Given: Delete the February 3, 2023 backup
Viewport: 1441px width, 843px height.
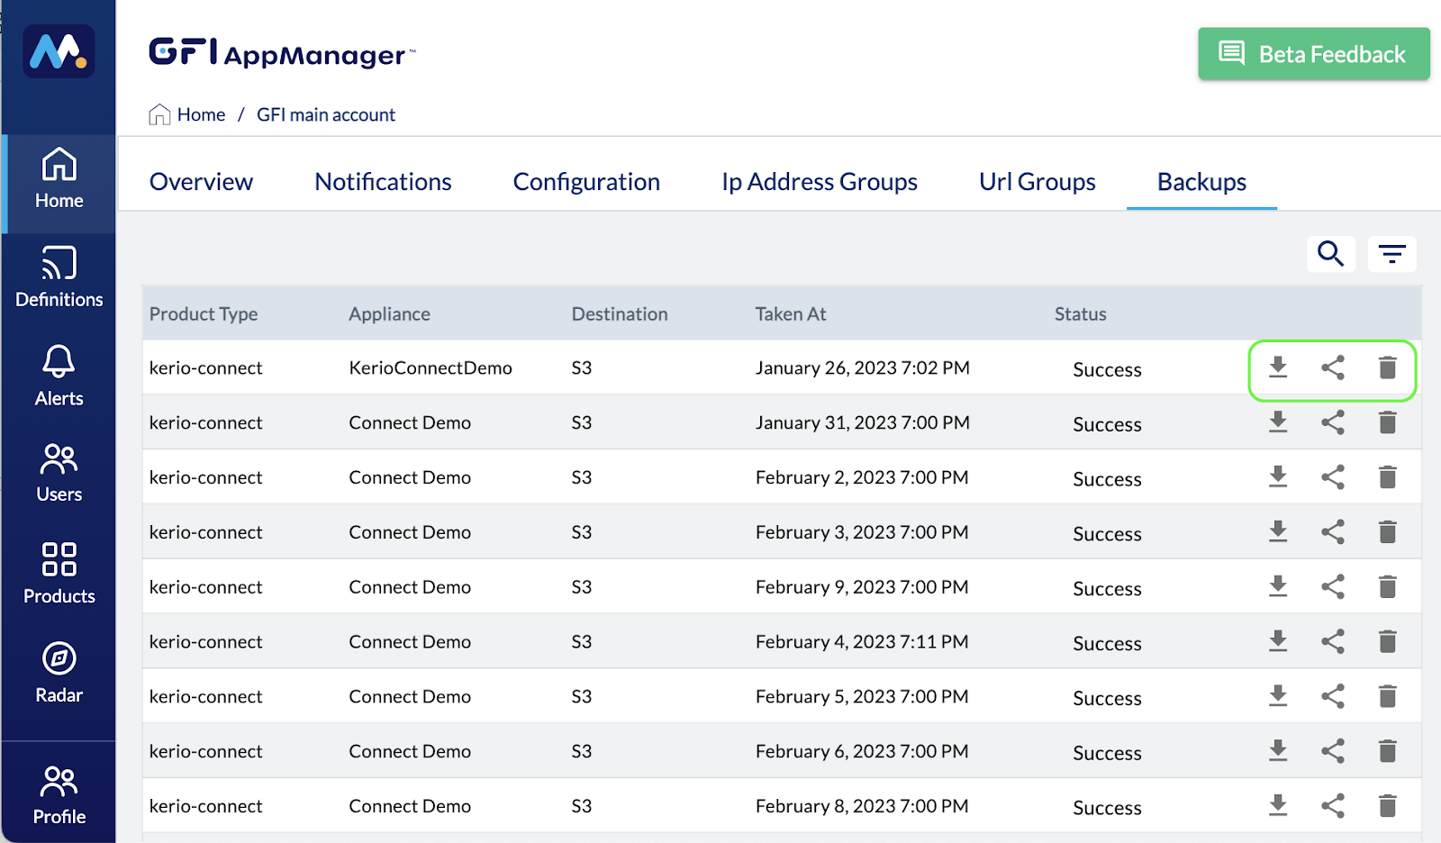Looking at the screenshot, I should [1388, 532].
